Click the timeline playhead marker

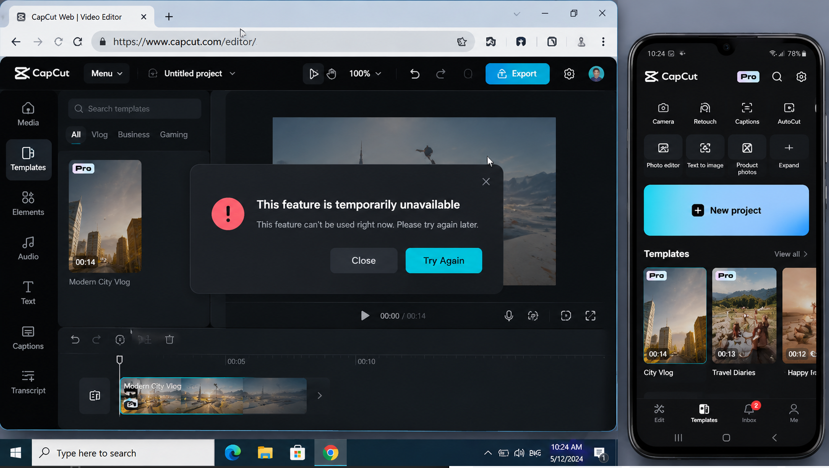point(119,359)
